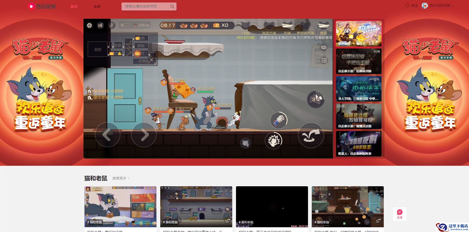469x232 pixels.
Task: Go to the 首页 tab
Action: click(74, 6)
